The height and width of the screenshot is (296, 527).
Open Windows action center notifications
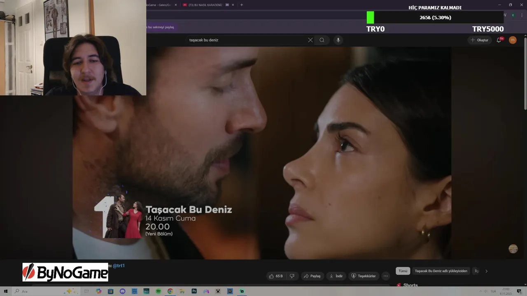point(519,291)
